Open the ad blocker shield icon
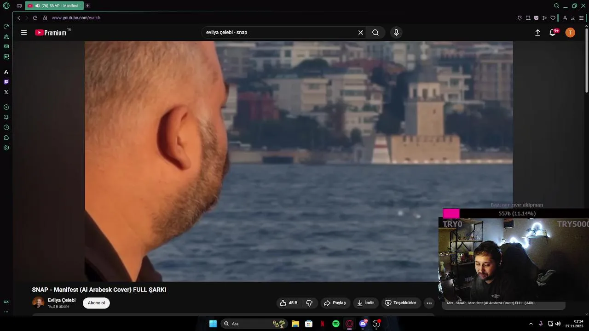This screenshot has width=589, height=331. [x=536, y=18]
